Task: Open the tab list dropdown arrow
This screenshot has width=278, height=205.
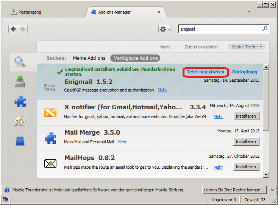Action: (x=249, y=12)
